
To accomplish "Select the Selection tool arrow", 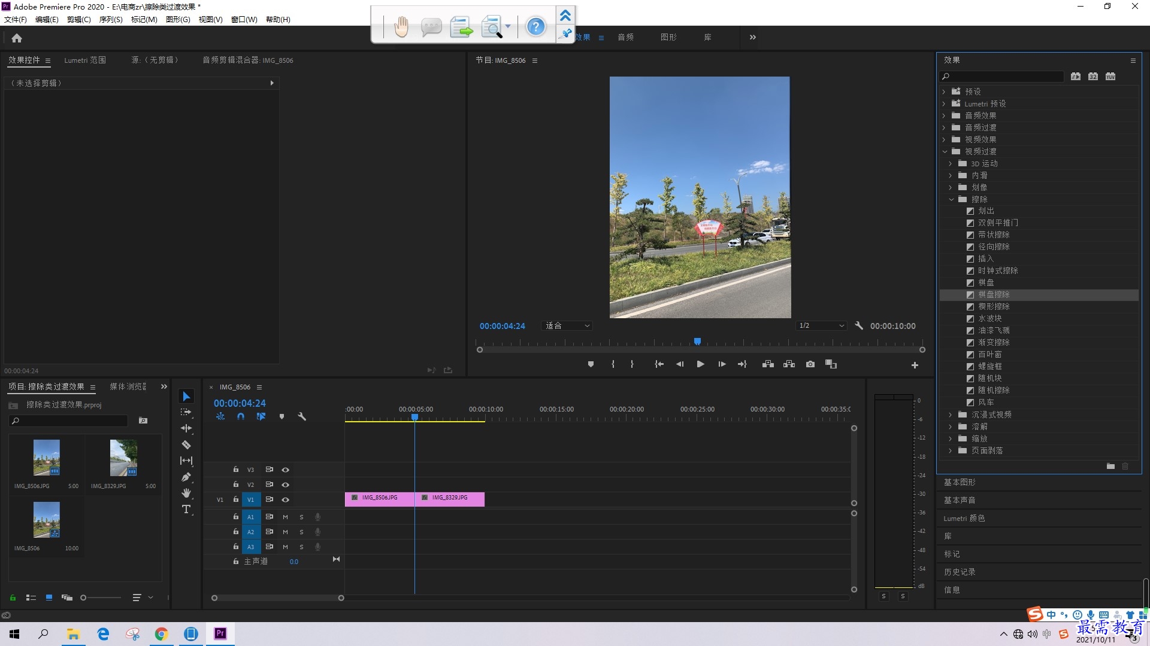I will [x=186, y=397].
